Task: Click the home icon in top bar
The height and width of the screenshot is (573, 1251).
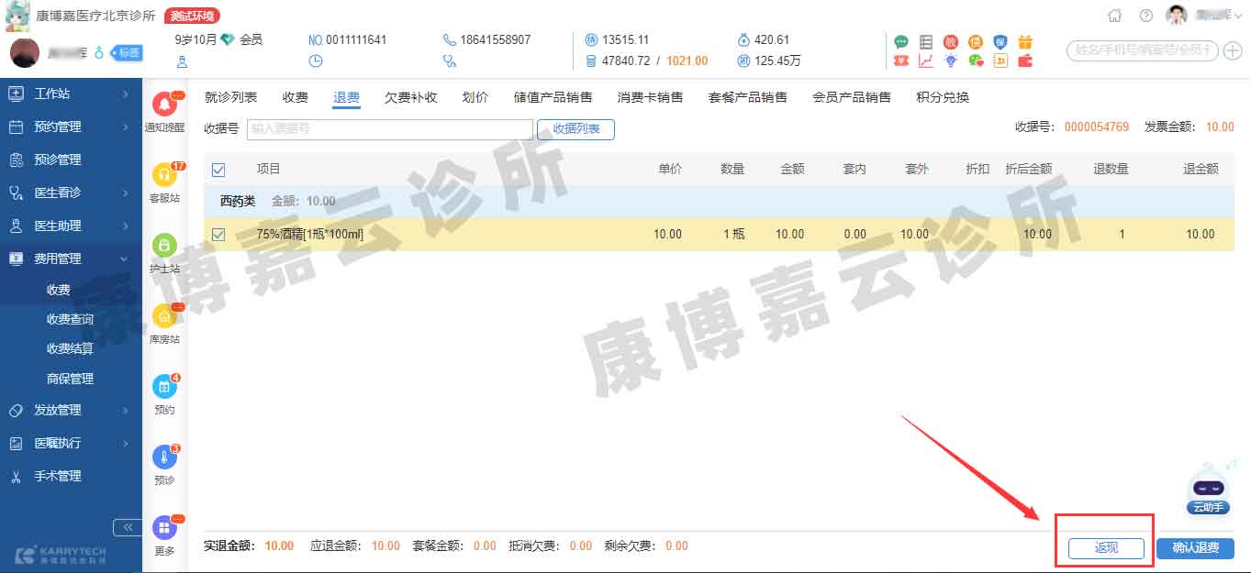Action: 1114,16
